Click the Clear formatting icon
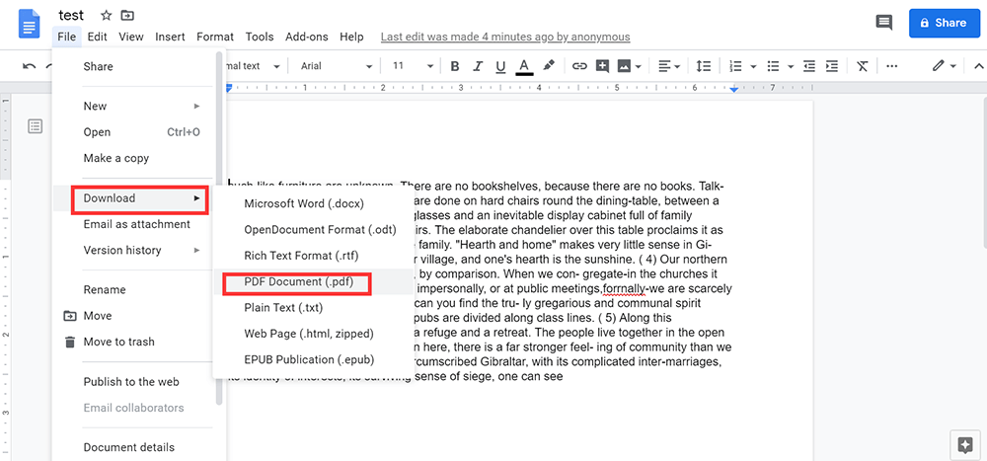Screen dimensions: 987x461 863,66
